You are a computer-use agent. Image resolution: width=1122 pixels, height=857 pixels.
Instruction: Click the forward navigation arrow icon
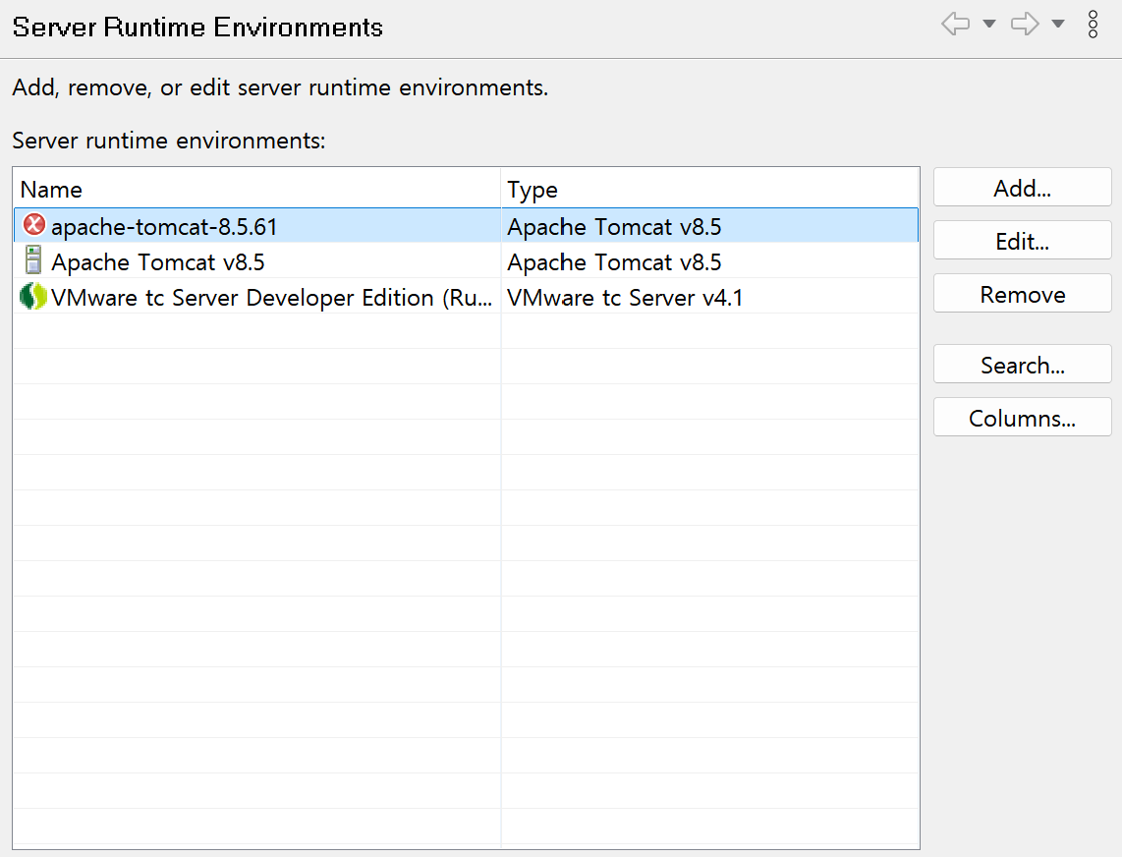point(1025,25)
